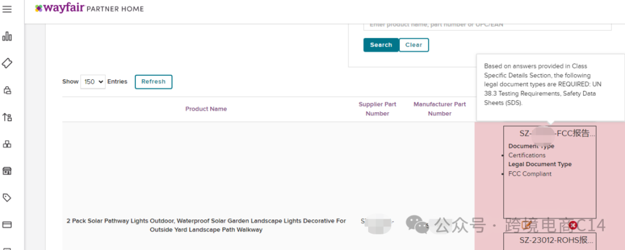Sort by Manufacturer Part Number column
The height and width of the screenshot is (250, 625).
tap(439, 109)
